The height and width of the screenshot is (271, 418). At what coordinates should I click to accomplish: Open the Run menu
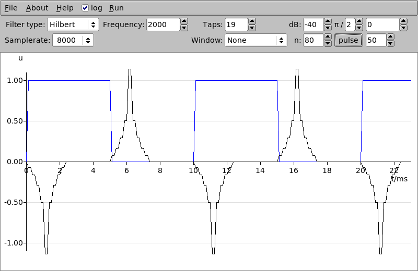[116, 8]
